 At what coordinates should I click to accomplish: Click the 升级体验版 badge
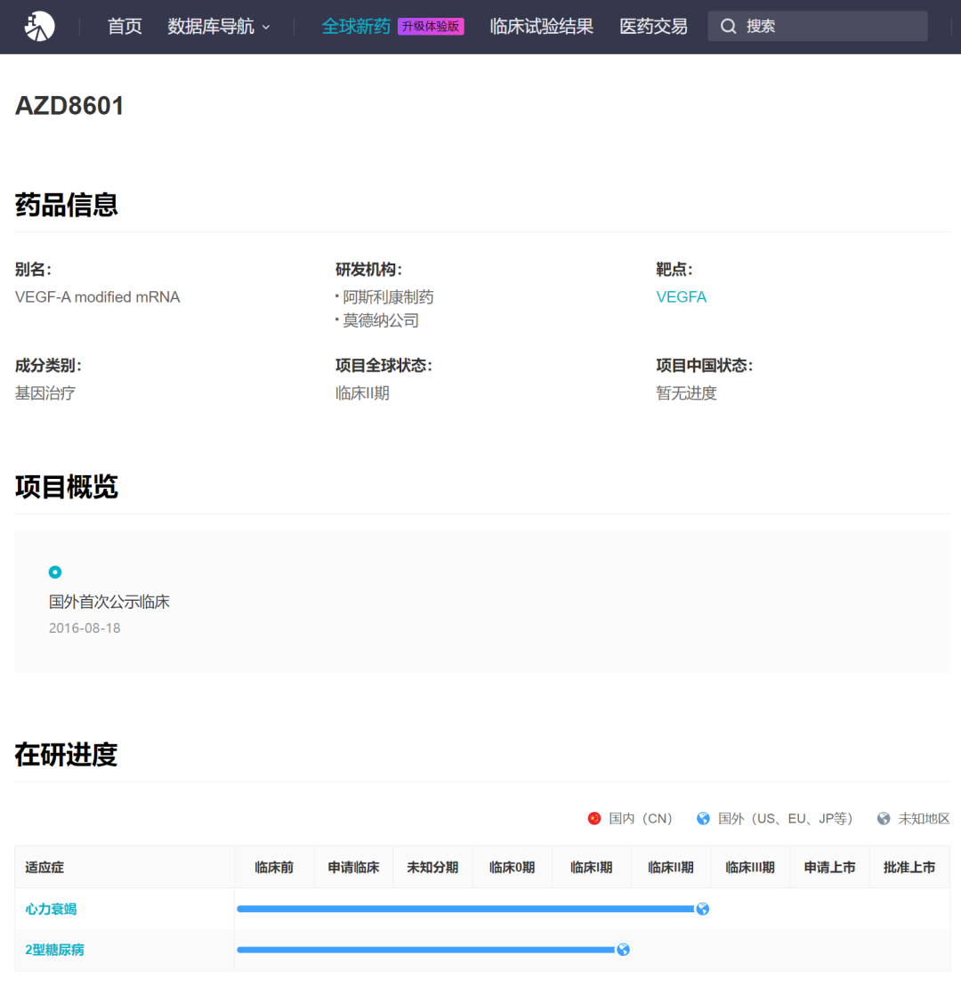(x=431, y=27)
